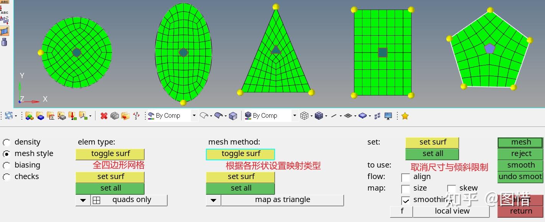
Task: Click the mask entities stacked-layers icon
Action: coord(114,115)
